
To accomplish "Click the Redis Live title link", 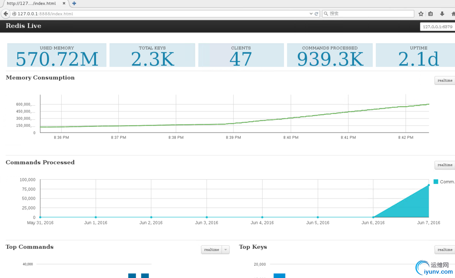I will pyautogui.click(x=23, y=26).
